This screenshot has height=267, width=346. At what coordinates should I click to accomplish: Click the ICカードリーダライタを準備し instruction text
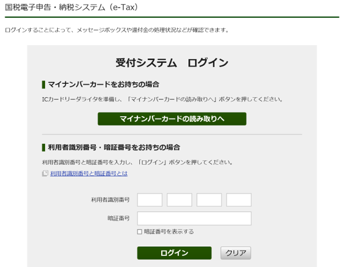click(162, 99)
